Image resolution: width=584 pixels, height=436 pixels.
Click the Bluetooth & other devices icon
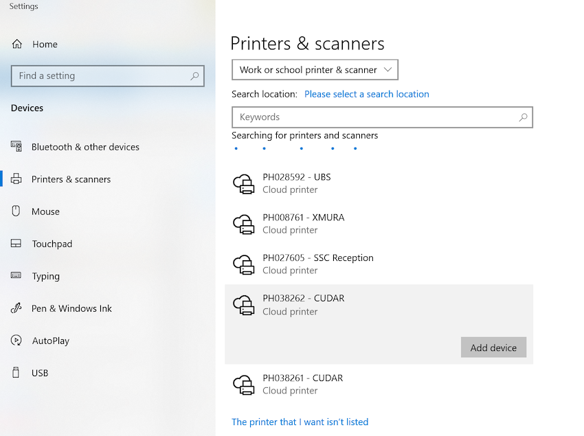coord(16,146)
